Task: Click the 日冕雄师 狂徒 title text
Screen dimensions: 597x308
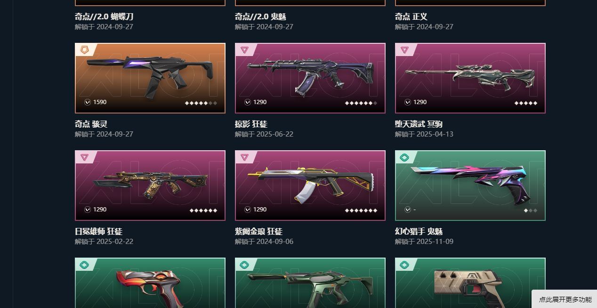Action: coord(98,231)
